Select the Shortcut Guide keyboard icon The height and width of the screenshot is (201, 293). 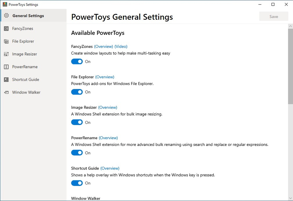pyautogui.click(x=6, y=79)
